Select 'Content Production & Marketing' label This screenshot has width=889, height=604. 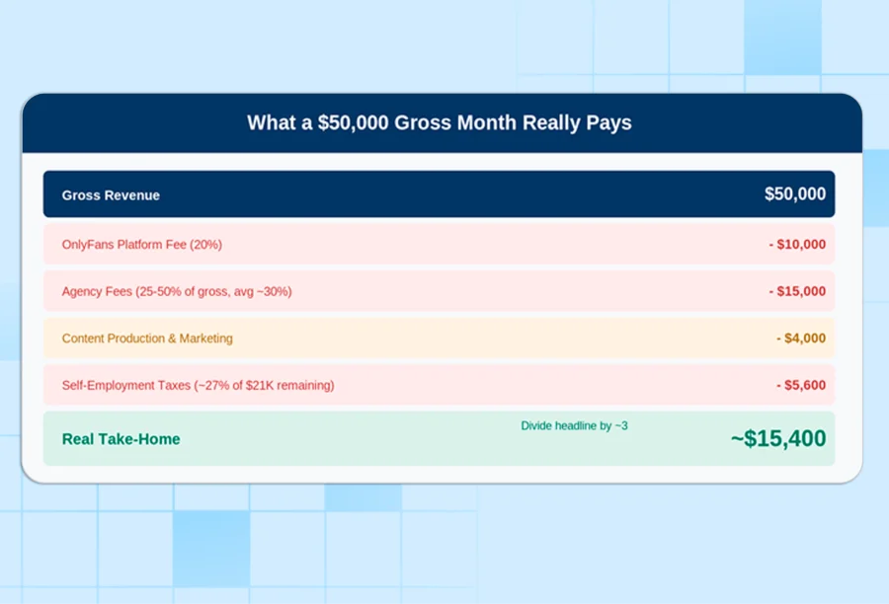coord(147,339)
